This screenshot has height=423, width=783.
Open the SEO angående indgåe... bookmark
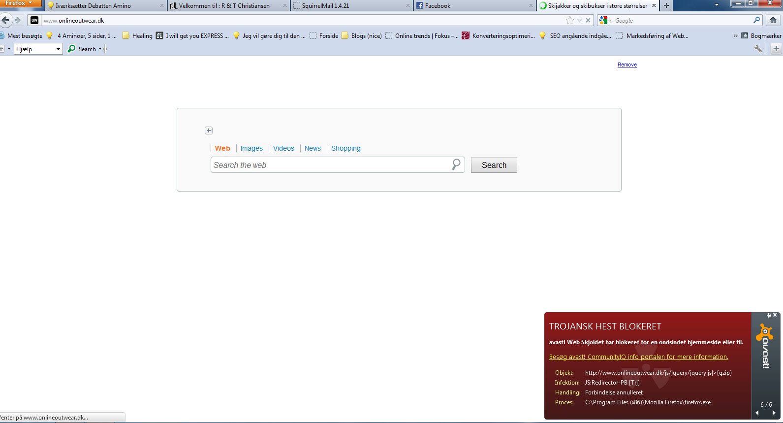[575, 35]
